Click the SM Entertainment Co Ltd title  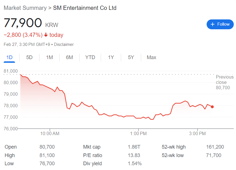pyautogui.click(x=85, y=8)
